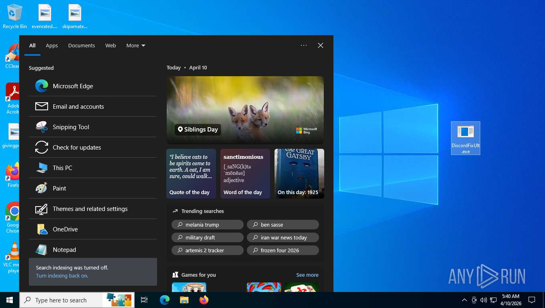Open the On this day: 1925 card
Image resolution: width=545 pixels, height=308 pixels.
click(299, 174)
